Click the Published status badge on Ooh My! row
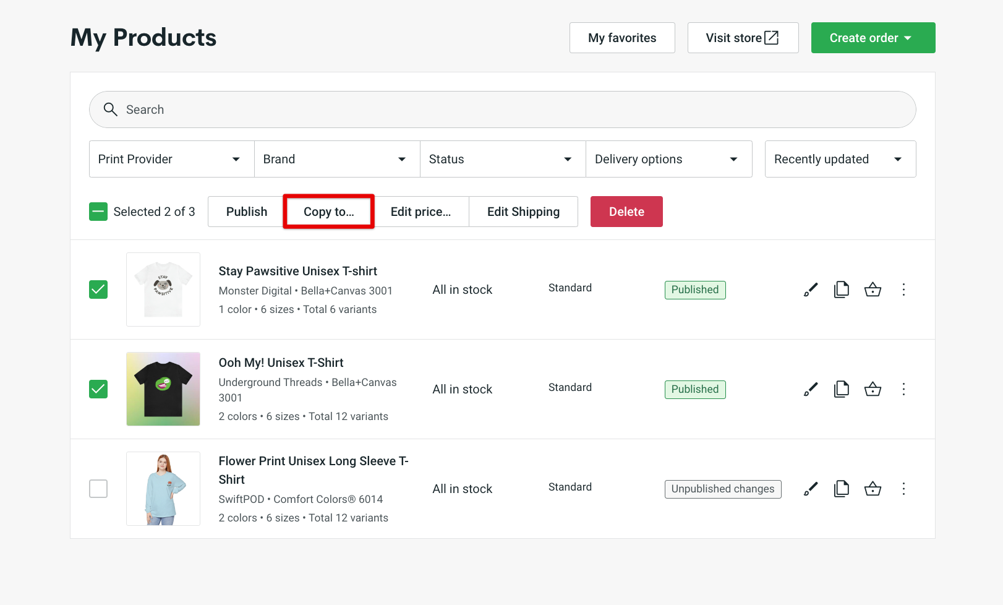 coord(694,389)
